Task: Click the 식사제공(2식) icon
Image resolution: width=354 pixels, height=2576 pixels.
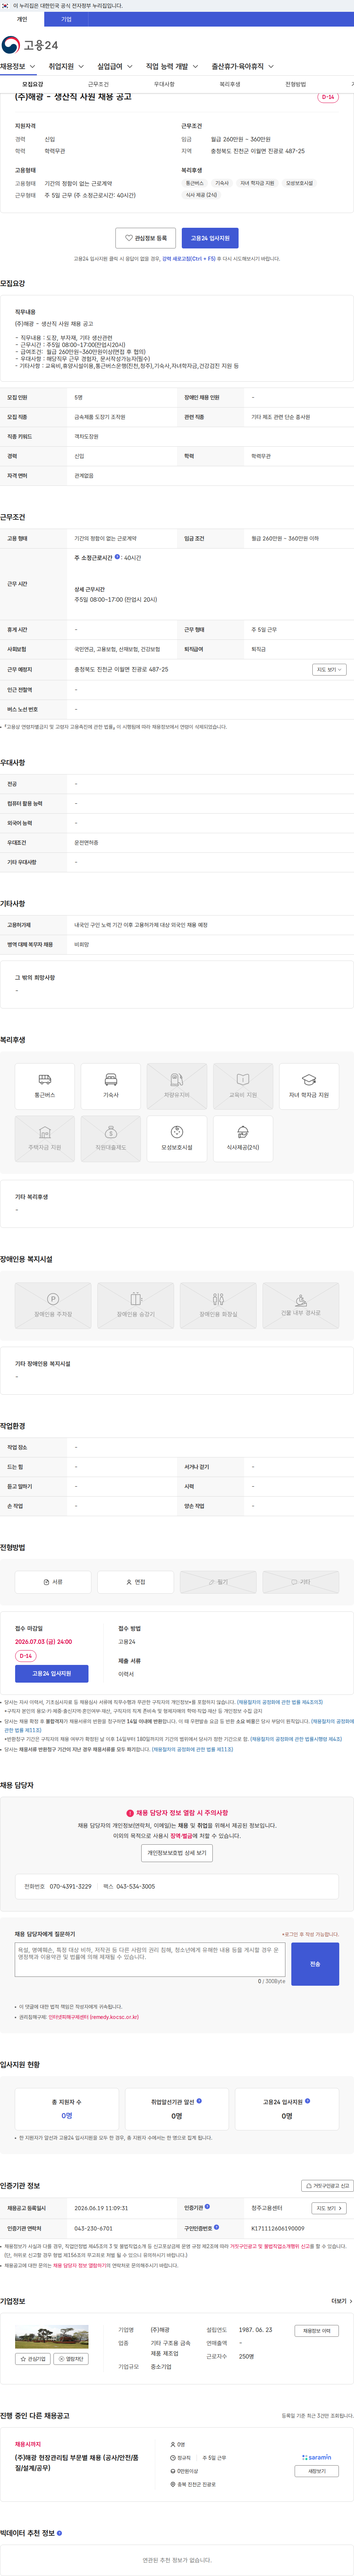Action: pos(243,1138)
